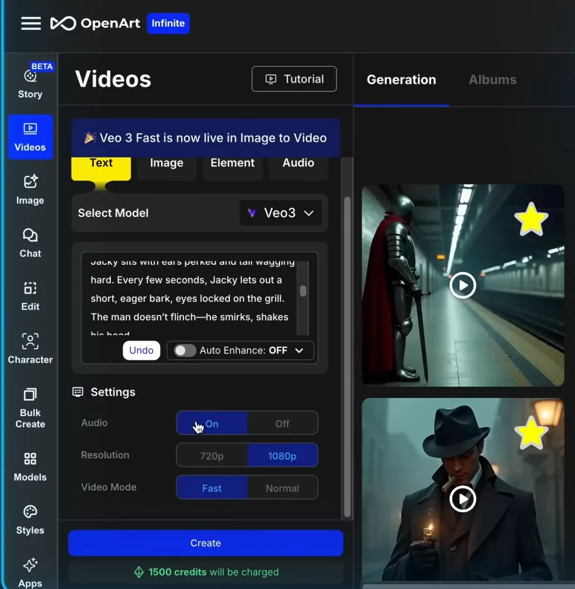This screenshot has width=575, height=589.
Task: Switch Video Mode to Normal
Action: pos(282,488)
